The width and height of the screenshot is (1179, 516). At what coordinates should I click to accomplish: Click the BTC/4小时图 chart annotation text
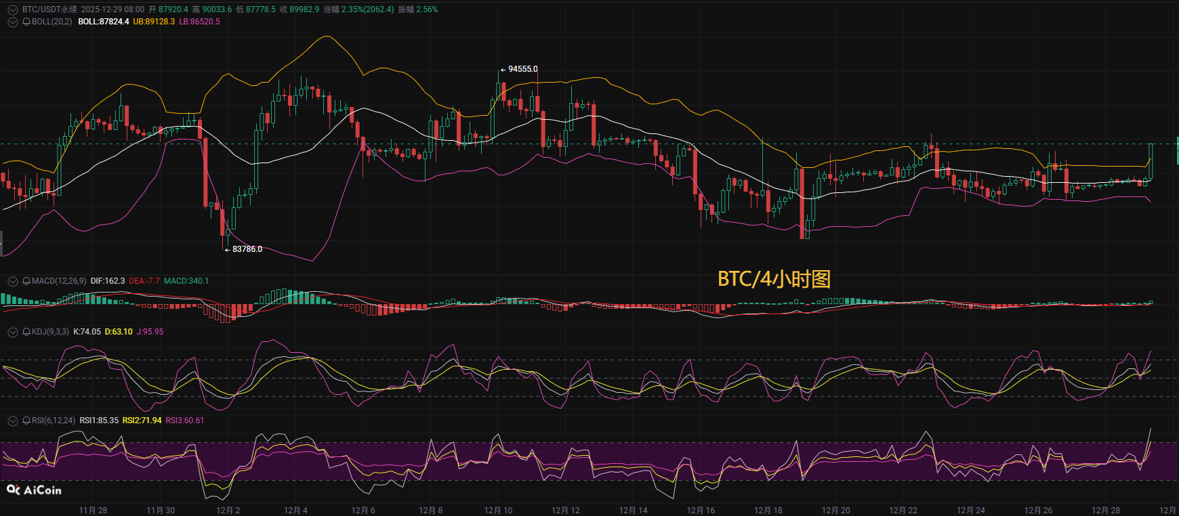coord(774,279)
